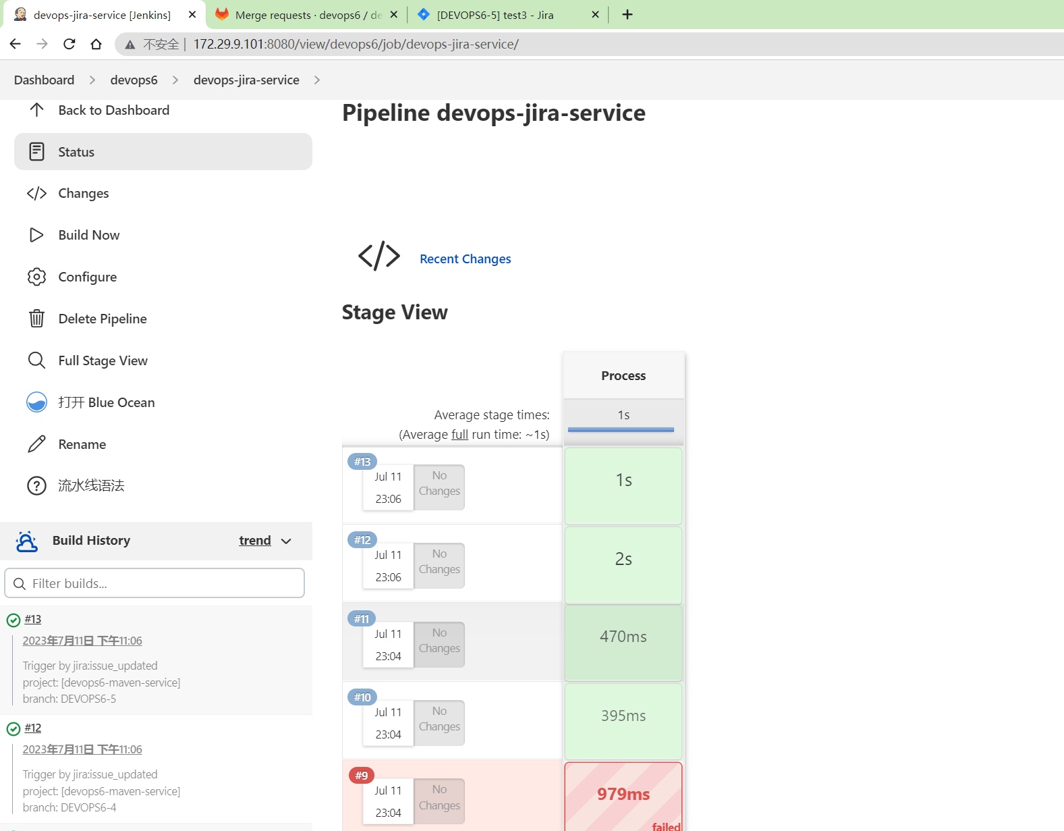Select the Status sidebar item

tap(163, 152)
